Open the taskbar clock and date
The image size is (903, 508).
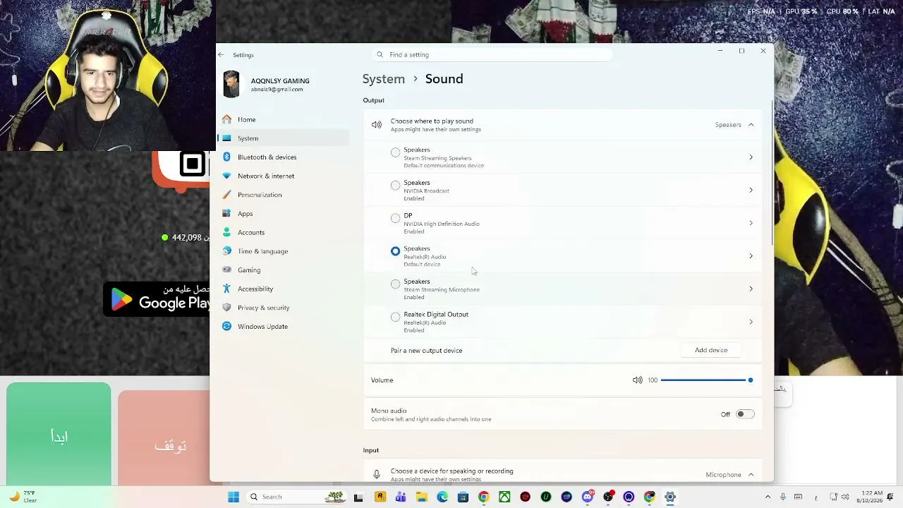pyautogui.click(x=871, y=497)
